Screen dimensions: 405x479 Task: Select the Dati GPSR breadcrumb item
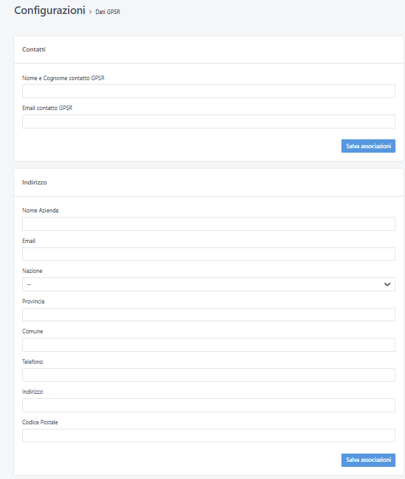coord(107,12)
